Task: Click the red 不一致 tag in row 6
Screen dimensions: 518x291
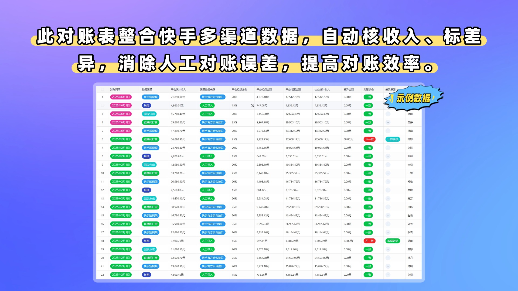Action: (x=369, y=139)
